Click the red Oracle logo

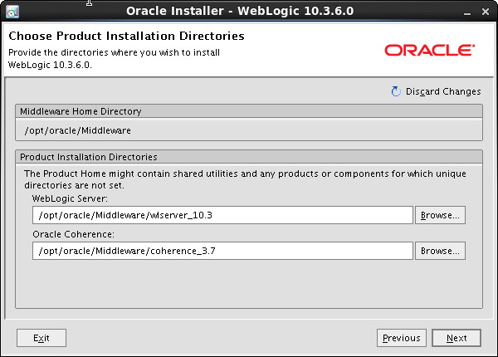tap(430, 50)
